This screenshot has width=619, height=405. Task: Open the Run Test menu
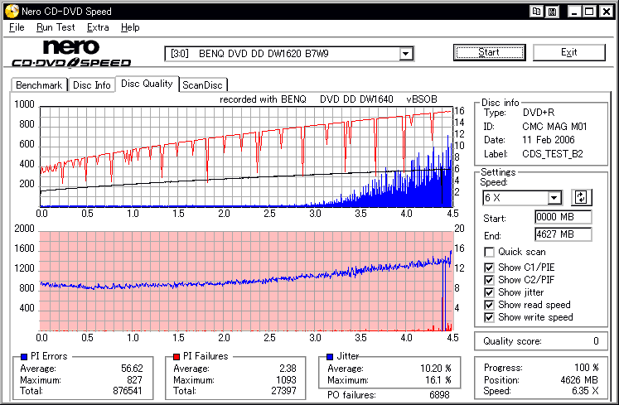coord(56,27)
